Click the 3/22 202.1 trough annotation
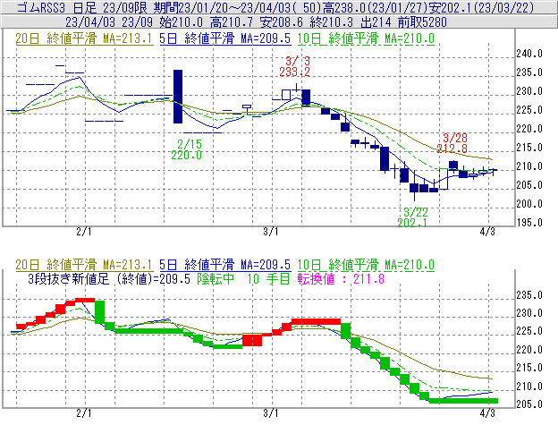Viewport: 558px width, 425px height. (412, 217)
